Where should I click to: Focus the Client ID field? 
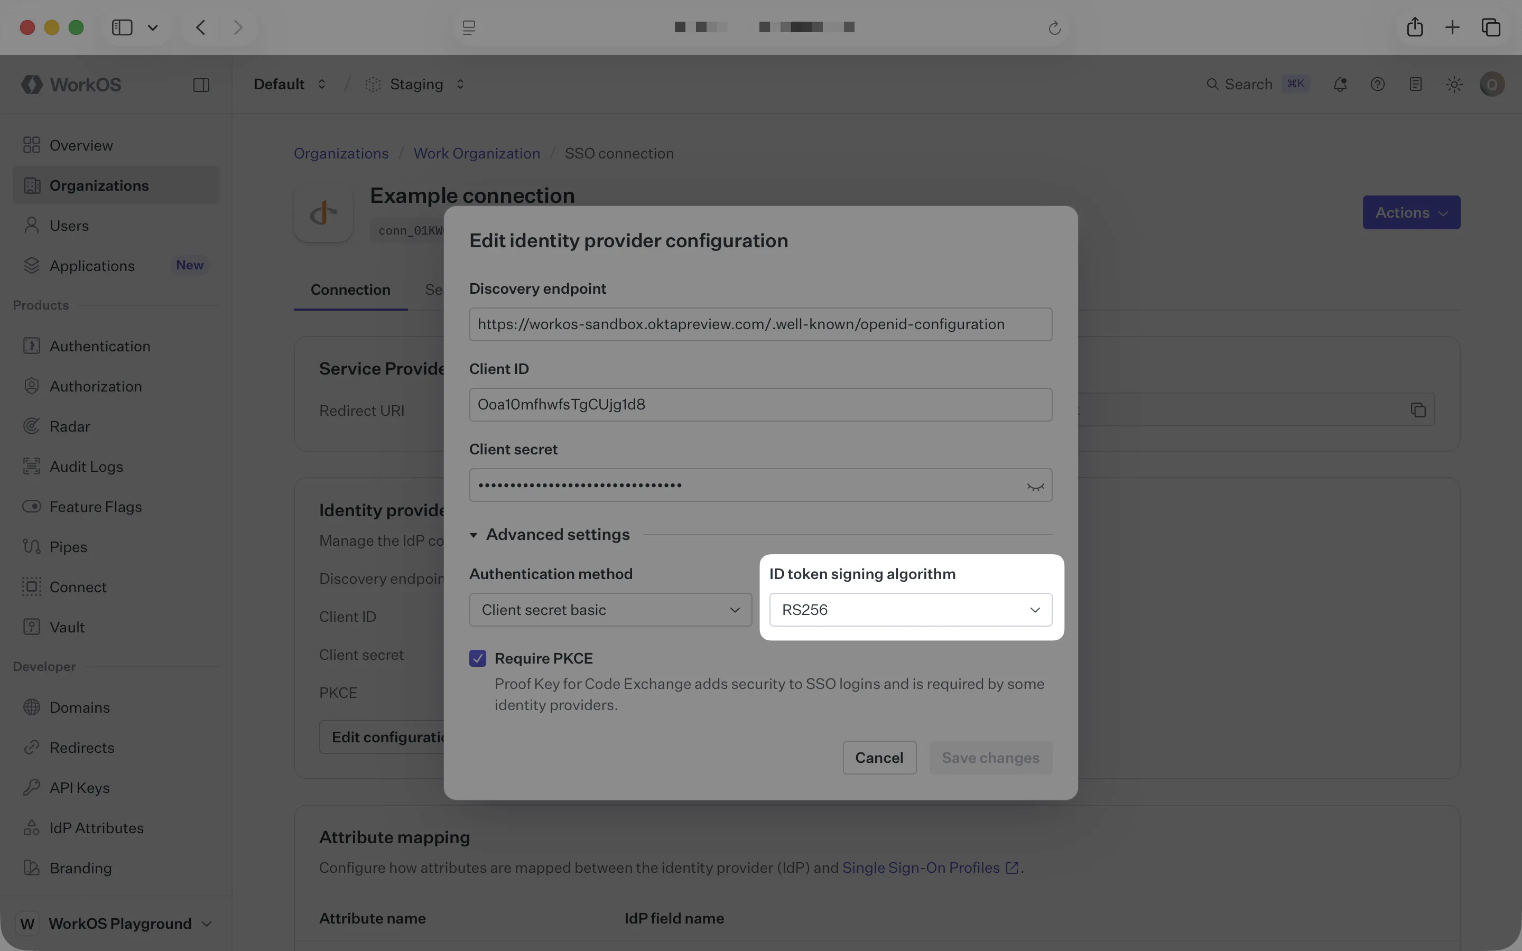(x=760, y=404)
